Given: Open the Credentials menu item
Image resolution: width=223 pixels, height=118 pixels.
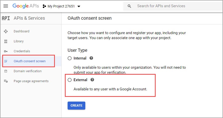Looking at the screenshot, I should tap(22, 51).
